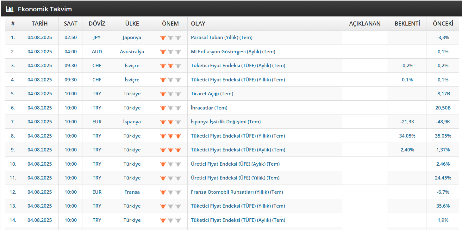The height and width of the screenshot is (230, 462).
Task: Click the -48,9K previous value
Action: click(x=443, y=122)
